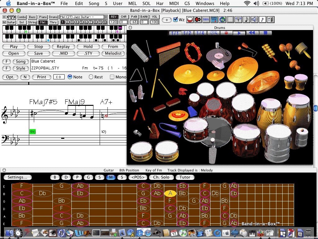Open the tuning fork tuner icon
Screen dimensions: 318x239
(x=238, y=20)
